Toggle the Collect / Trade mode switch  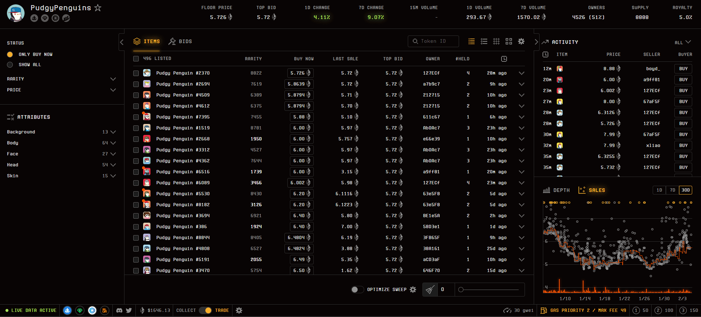pyautogui.click(x=205, y=310)
